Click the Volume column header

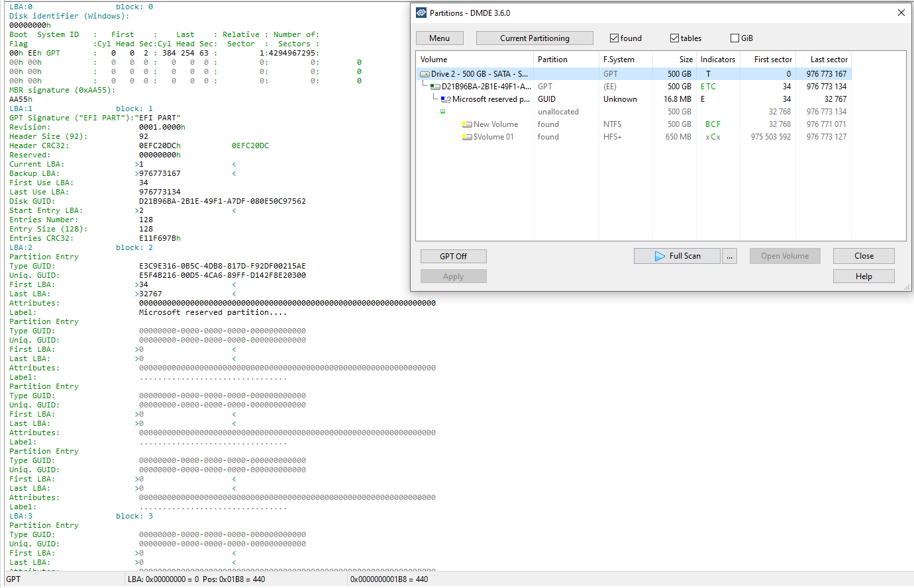point(474,60)
